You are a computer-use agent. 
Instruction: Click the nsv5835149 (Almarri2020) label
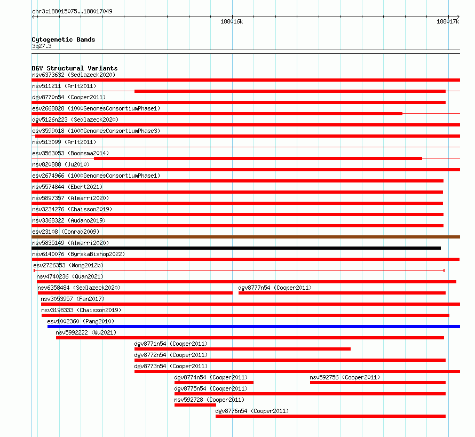70,243
